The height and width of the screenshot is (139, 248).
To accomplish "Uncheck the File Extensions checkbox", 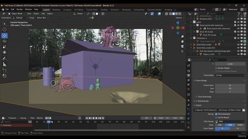I will (216, 114).
